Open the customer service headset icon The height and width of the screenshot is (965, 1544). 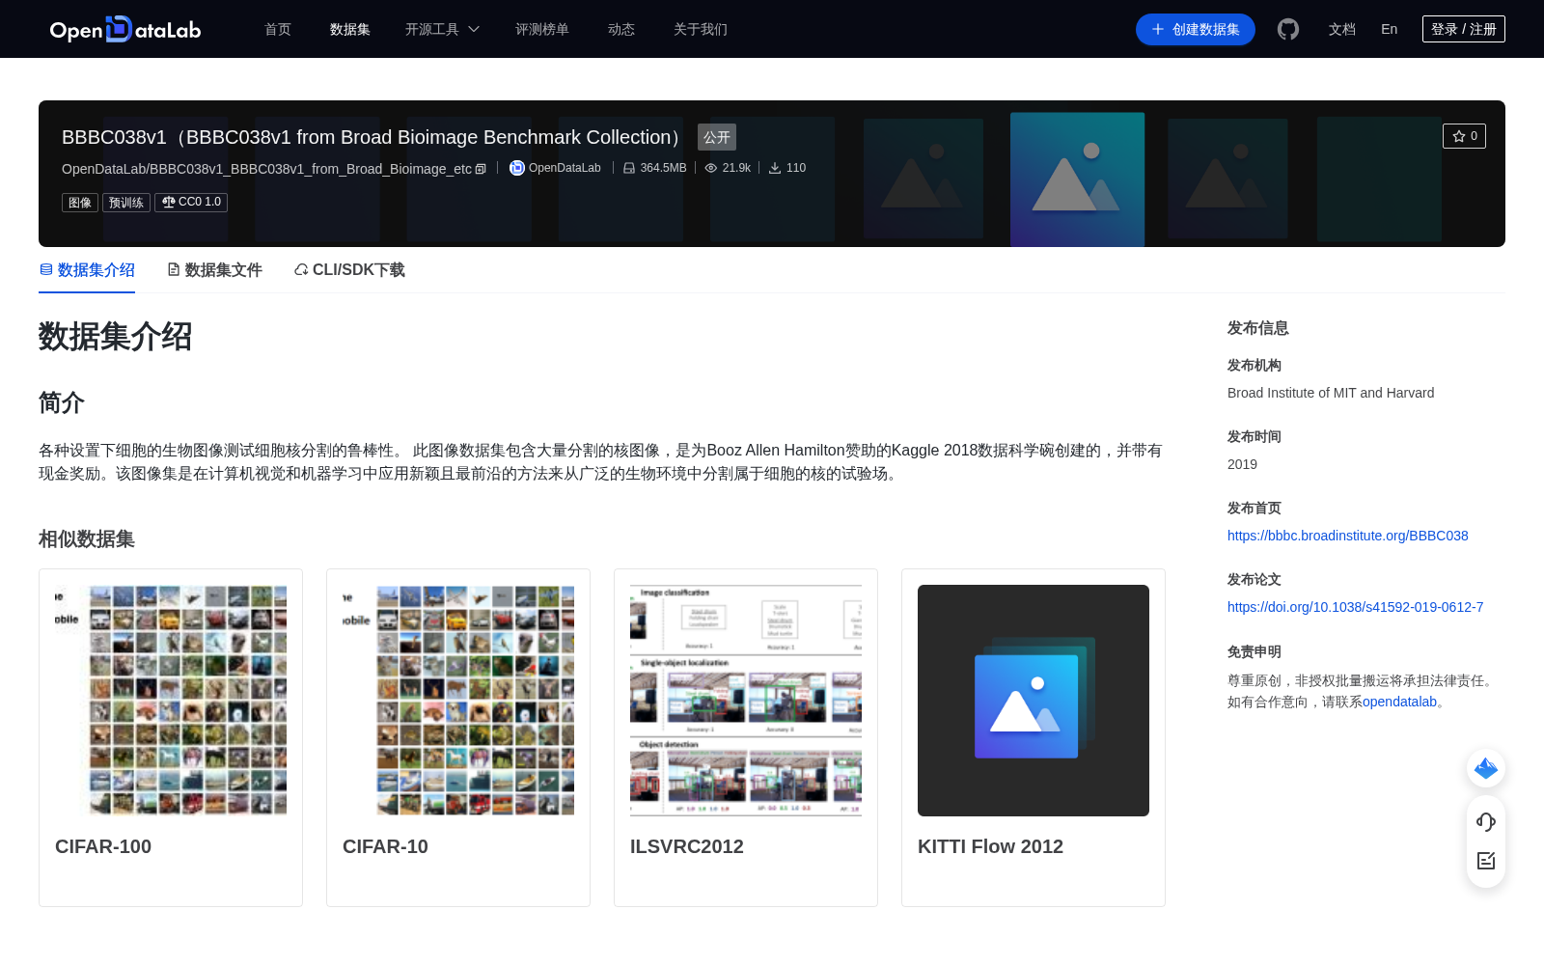pyautogui.click(x=1486, y=821)
